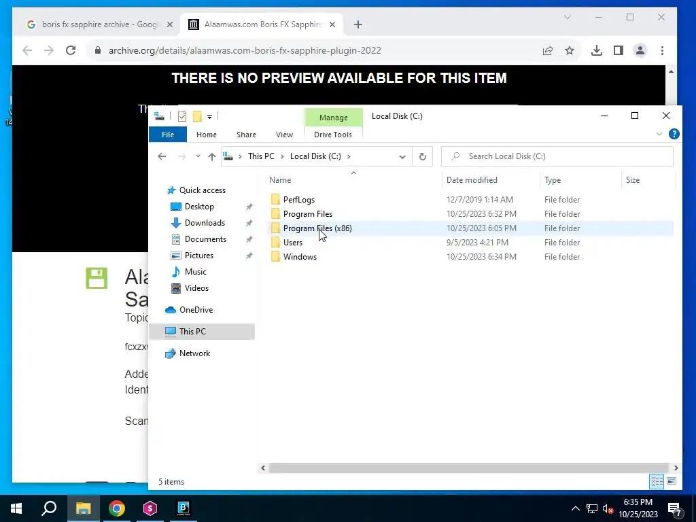The width and height of the screenshot is (696, 522).
Task: Open Windows taskbar search
Action: 49,508
